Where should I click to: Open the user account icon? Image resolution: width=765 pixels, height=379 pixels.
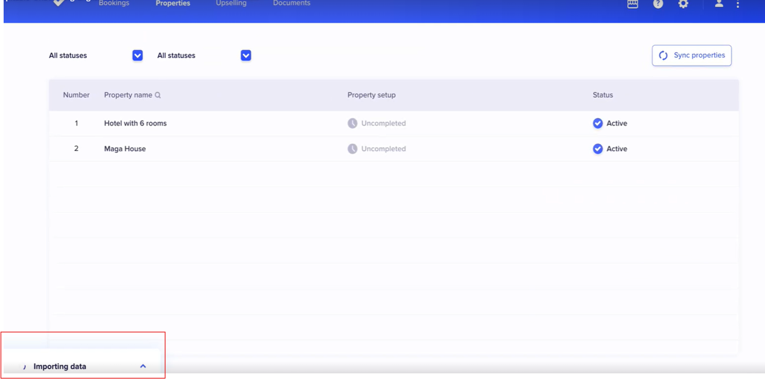point(718,4)
